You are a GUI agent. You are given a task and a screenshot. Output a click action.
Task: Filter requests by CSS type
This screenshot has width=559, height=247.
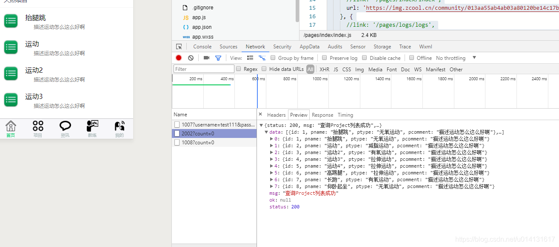tap(347, 69)
